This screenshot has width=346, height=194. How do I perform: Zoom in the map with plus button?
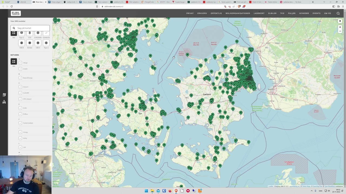tap(340, 27)
